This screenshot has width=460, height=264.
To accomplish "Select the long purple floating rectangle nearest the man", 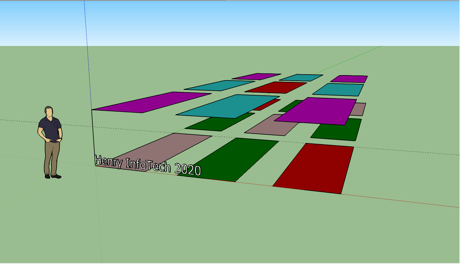I will 152,102.
